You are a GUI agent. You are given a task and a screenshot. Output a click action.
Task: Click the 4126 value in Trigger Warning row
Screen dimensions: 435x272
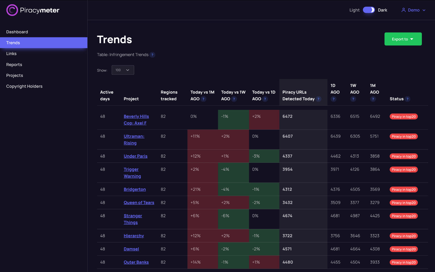tap(355, 169)
